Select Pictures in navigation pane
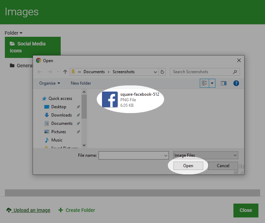The image size is (265, 223). point(59,131)
